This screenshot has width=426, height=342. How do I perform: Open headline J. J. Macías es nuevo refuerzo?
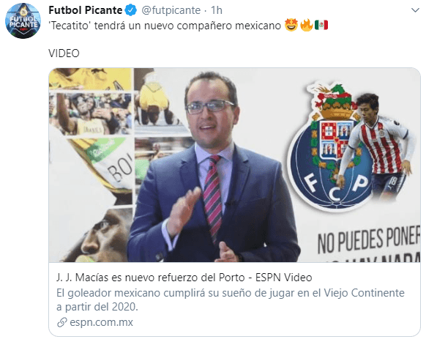(184, 278)
